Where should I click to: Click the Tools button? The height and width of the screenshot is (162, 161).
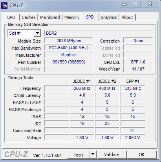(x=79, y=155)
